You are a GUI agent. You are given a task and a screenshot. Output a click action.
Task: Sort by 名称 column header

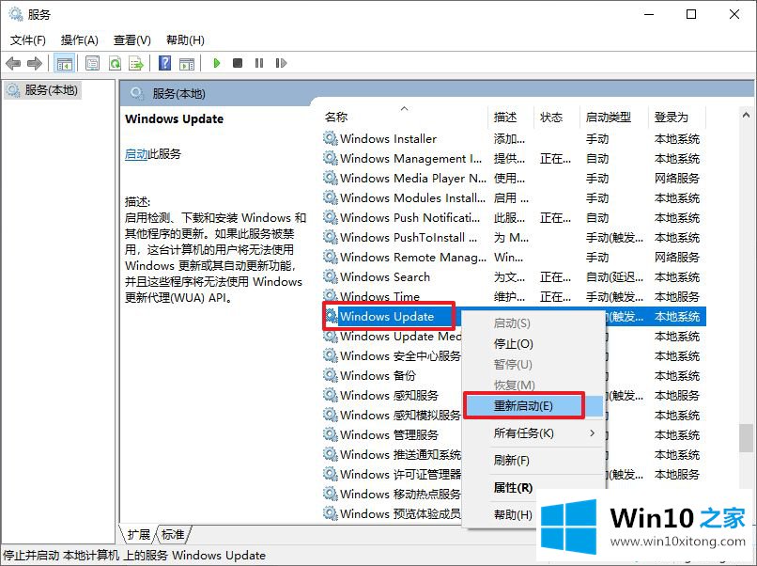click(x=336, y=118)
